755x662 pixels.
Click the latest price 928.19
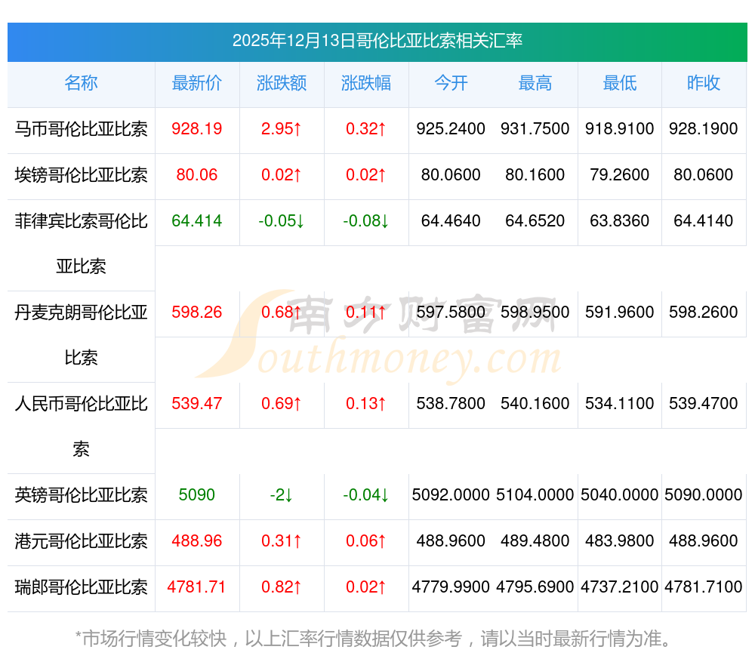click(x=197, y=129)
